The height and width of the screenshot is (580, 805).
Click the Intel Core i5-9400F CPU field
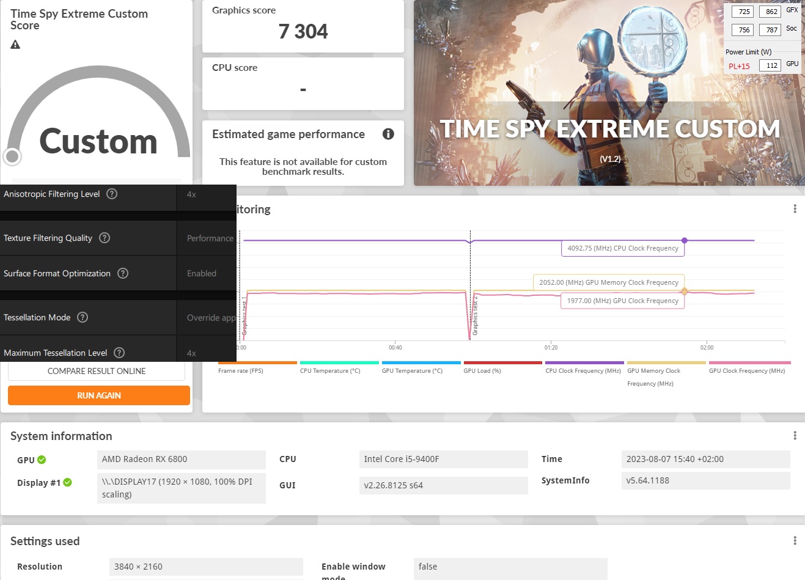(x=444, y=460)
